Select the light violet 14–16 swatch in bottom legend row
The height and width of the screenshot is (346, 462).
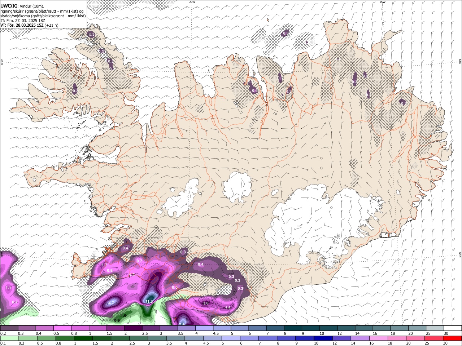pyautogui.click(x=360, y=338)
